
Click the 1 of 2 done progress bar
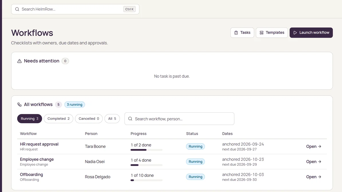point(146,150)
